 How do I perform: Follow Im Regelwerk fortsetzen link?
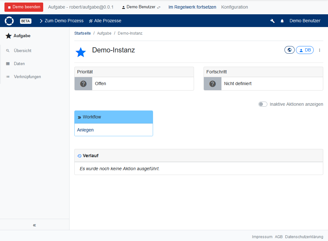click(192, 7)
